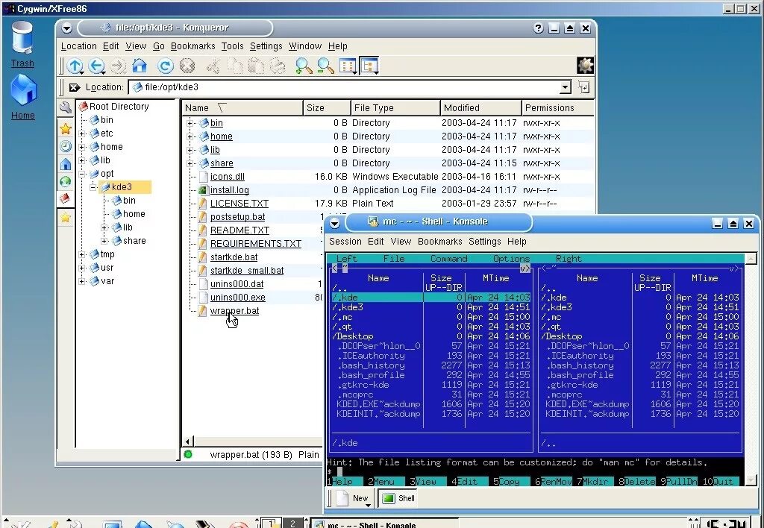Image resolution: width=764 pixels, height=528 pixels.
Task: Select the Shell session tab in Konsole
Action: pos(398,498)
